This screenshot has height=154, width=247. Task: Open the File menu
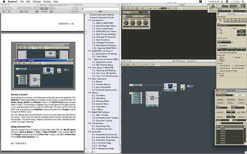click(x=22, y=2)
